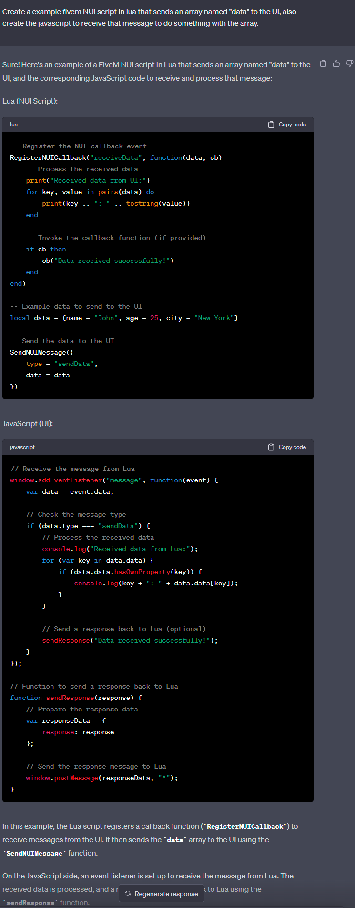Click the type = "sendData" line in Lua
355x908 pixels.
[62, 364]
